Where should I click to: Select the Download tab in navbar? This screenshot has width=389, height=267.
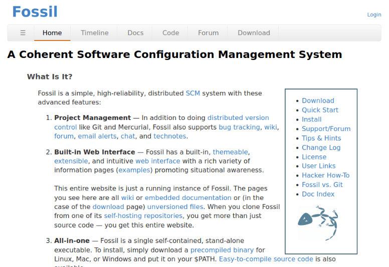(254, 33)
